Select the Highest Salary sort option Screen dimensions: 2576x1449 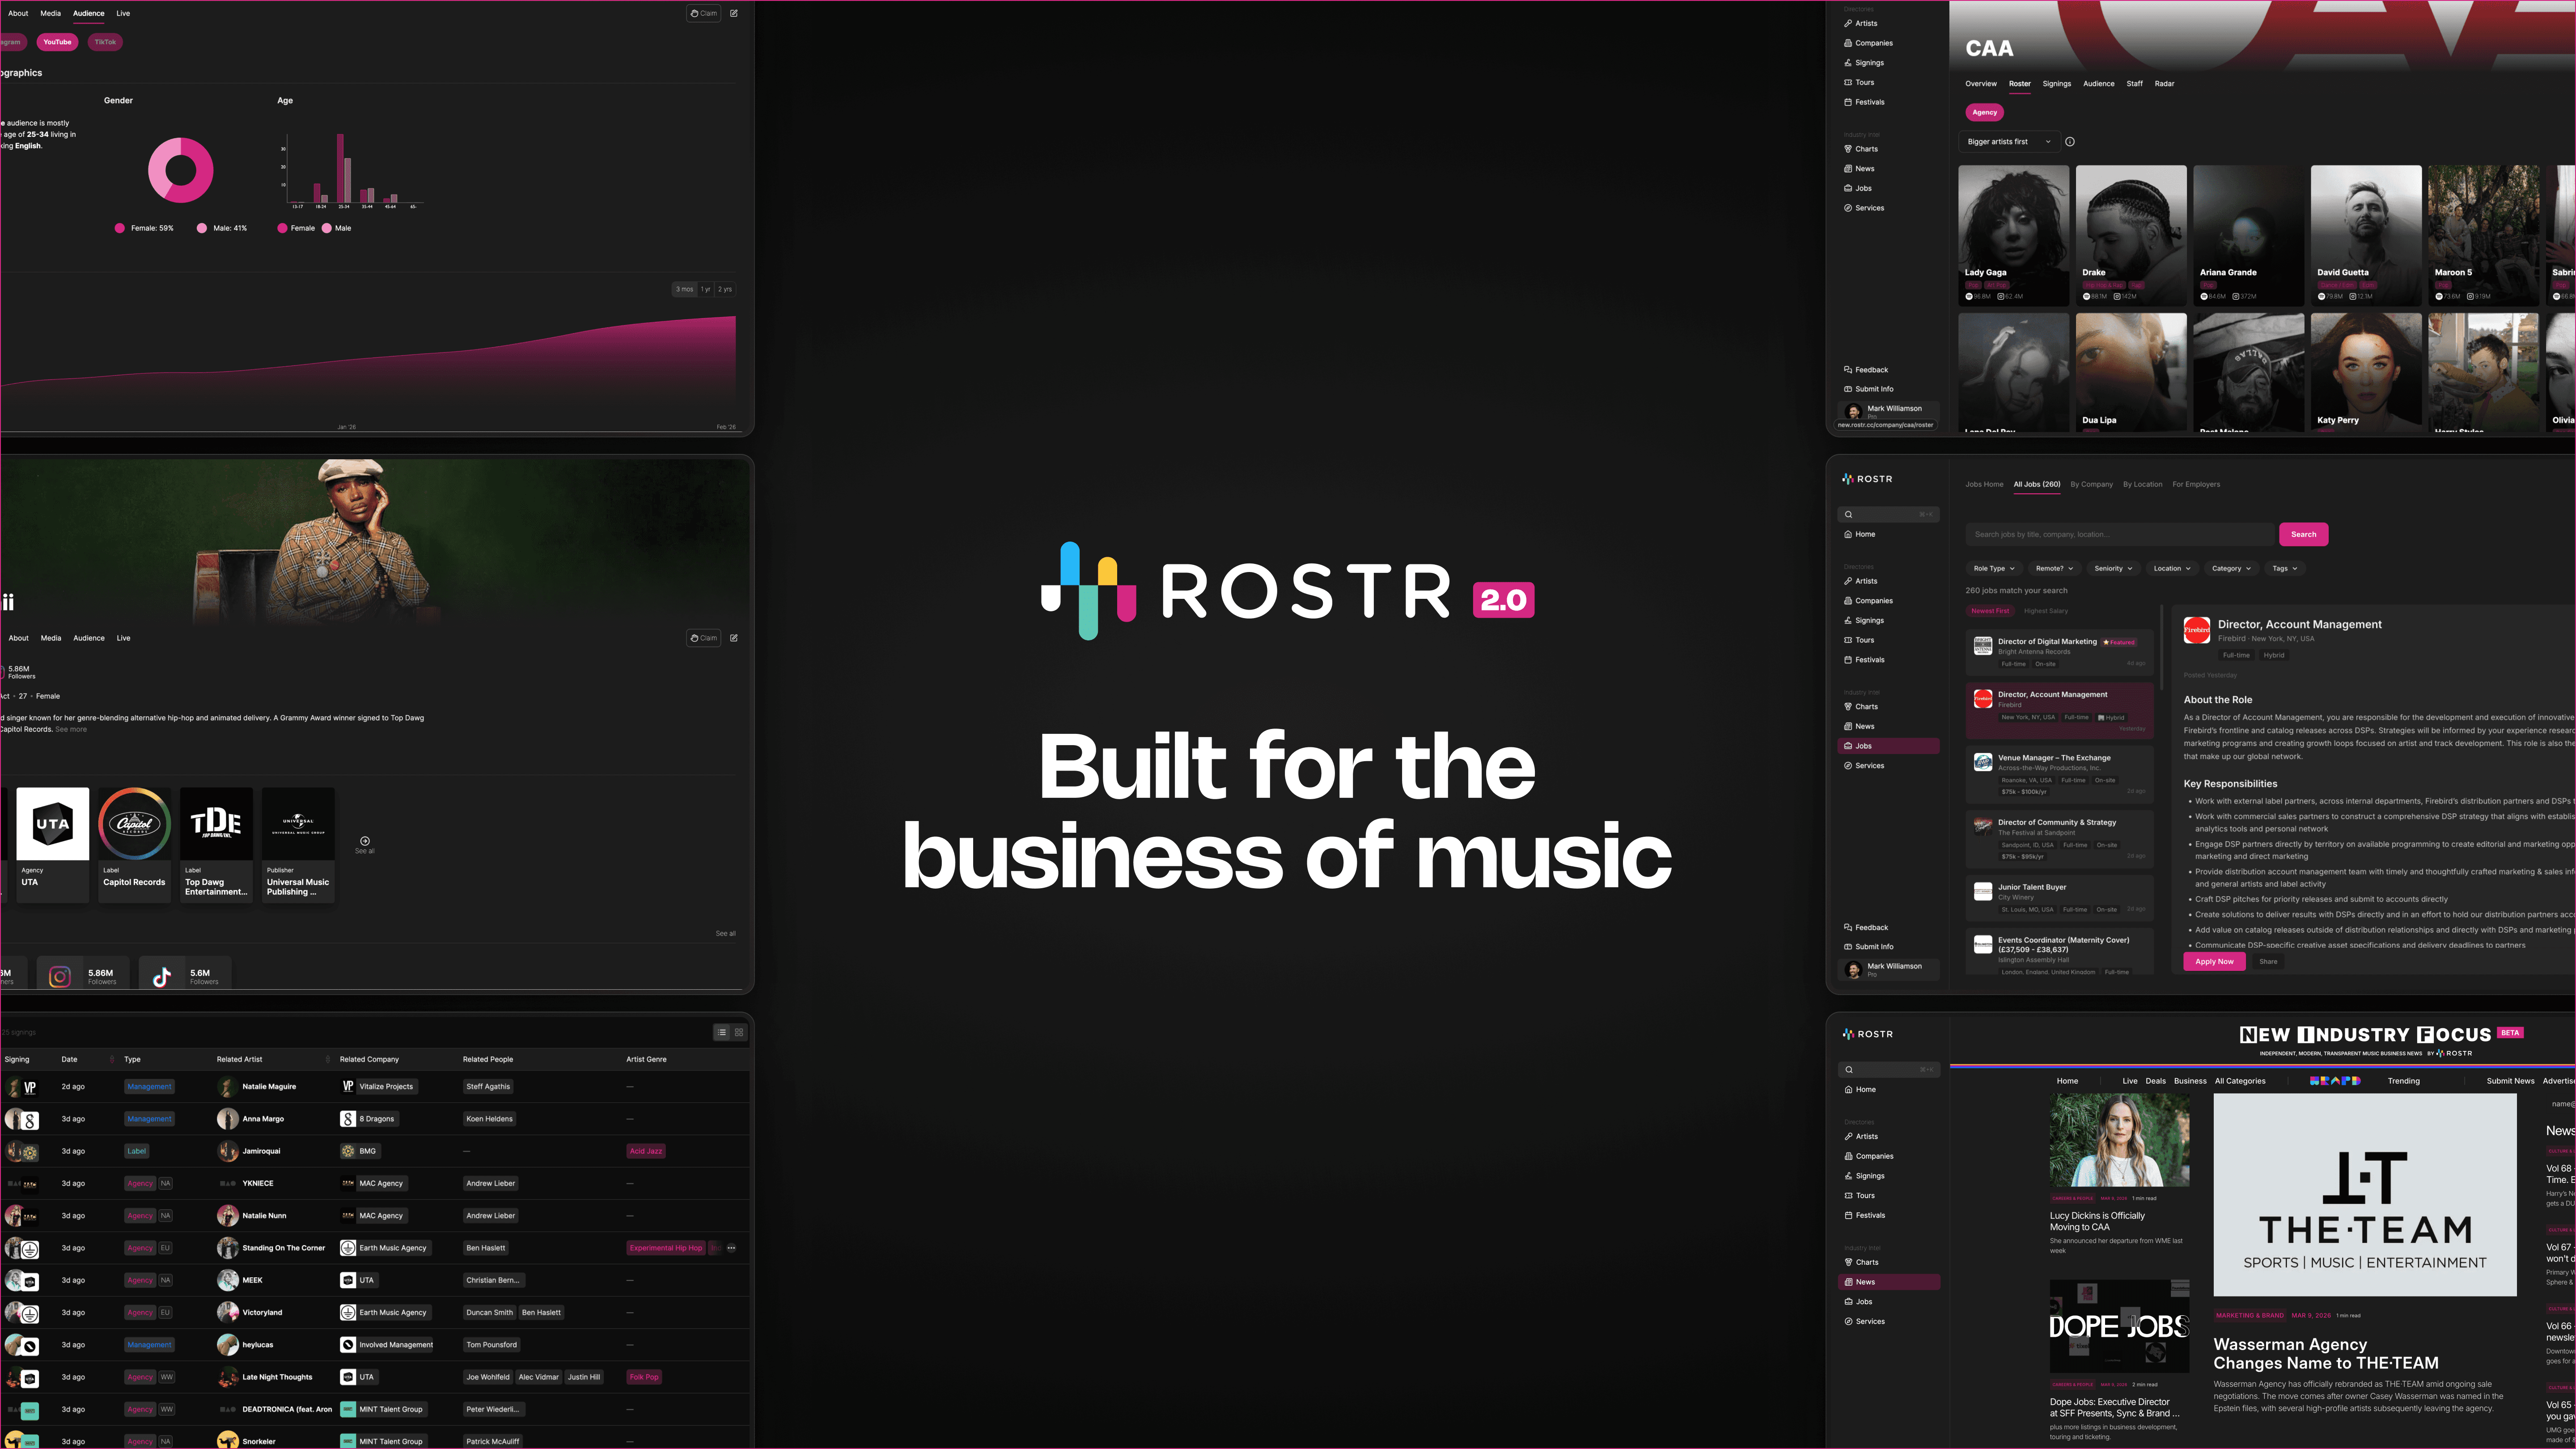[x=2045, y=611]
